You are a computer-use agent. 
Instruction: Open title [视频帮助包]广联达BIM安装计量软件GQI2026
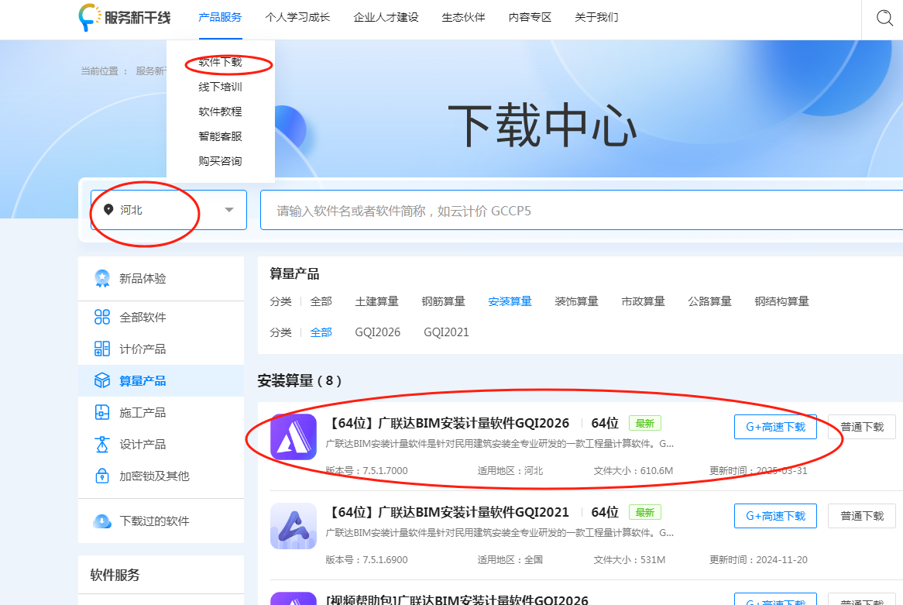457,600
